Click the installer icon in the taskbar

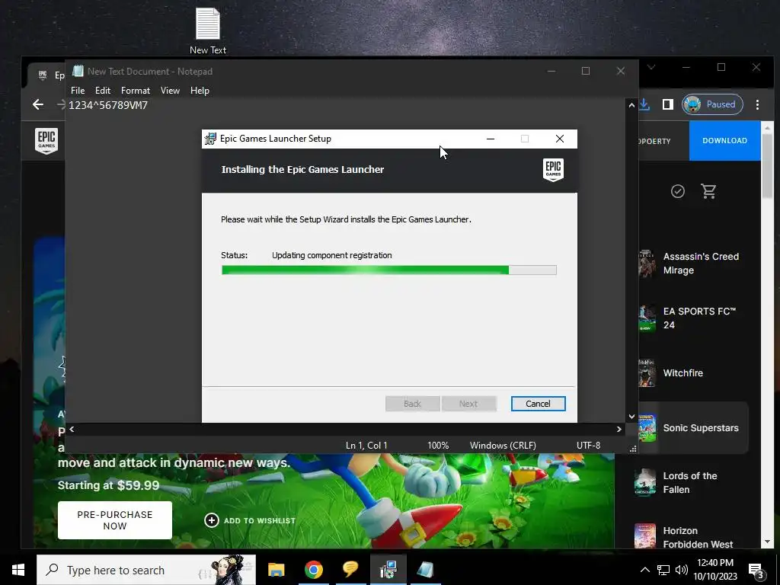click(388, 570)
